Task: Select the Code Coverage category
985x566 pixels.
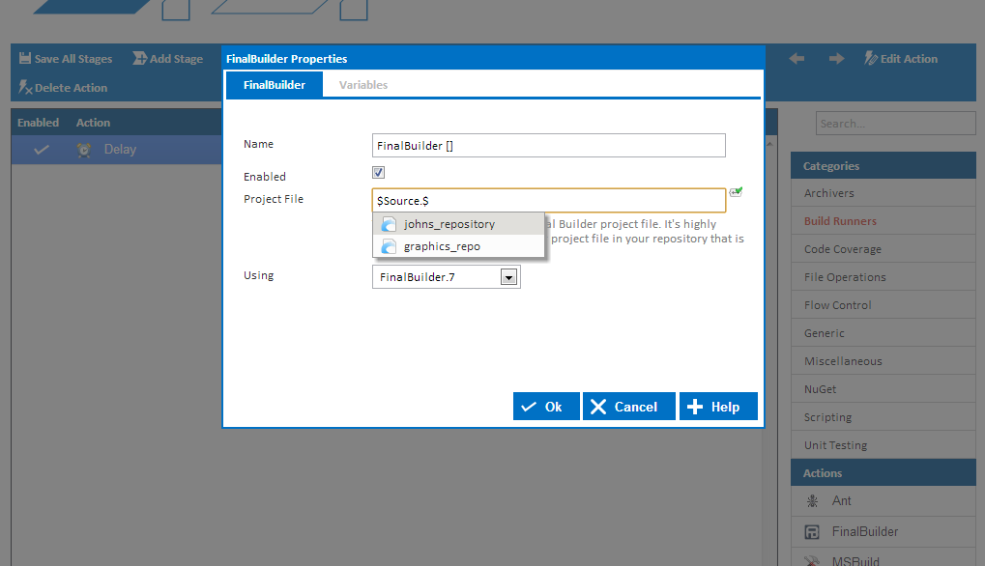Action: pyautogui.click(x=883, y=249)
